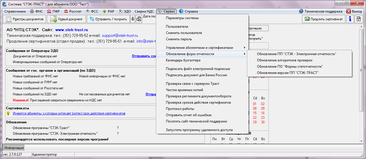Click the gray down-arrow toolbar button
366x159 pixels.
pyautogui.click(x=133, y=19)
